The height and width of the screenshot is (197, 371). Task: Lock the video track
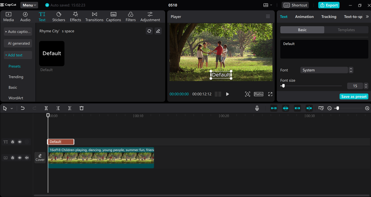click(x=12, y=158)
